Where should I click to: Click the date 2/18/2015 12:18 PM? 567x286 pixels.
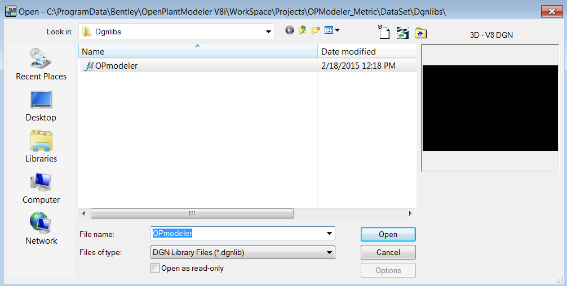tap(358, 66)
